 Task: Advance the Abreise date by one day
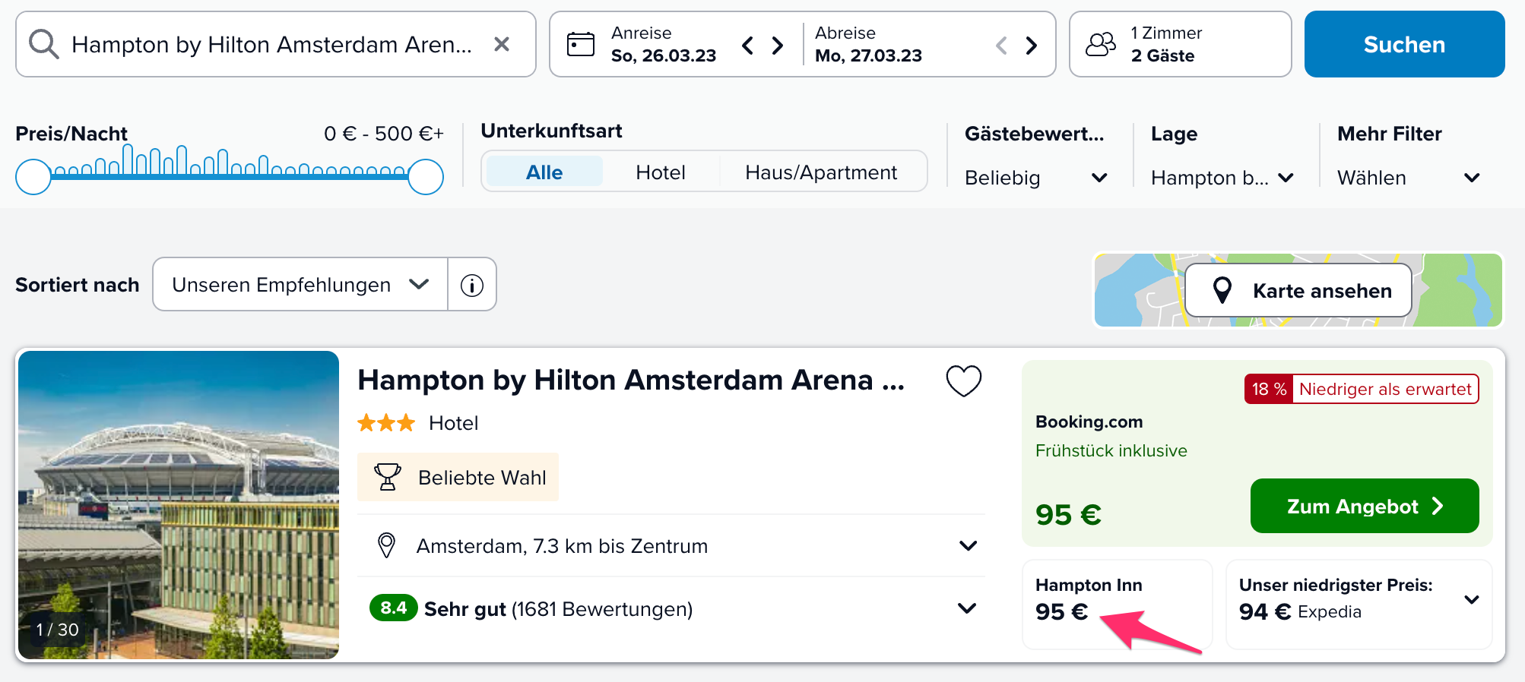[x=1032, y=46]
